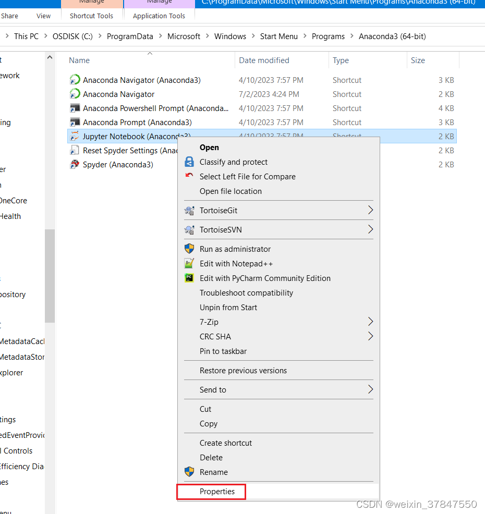Click the icon of Anaconda Navigator dated 7/2/2023
Viewport: 485px width, 514px height.
coord(75,94)
